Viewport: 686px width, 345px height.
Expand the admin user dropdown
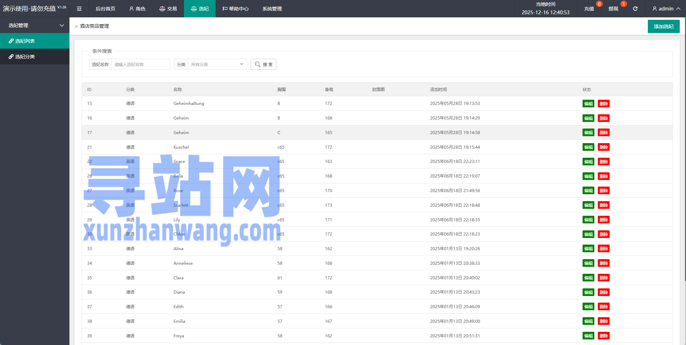pos(666,9)
